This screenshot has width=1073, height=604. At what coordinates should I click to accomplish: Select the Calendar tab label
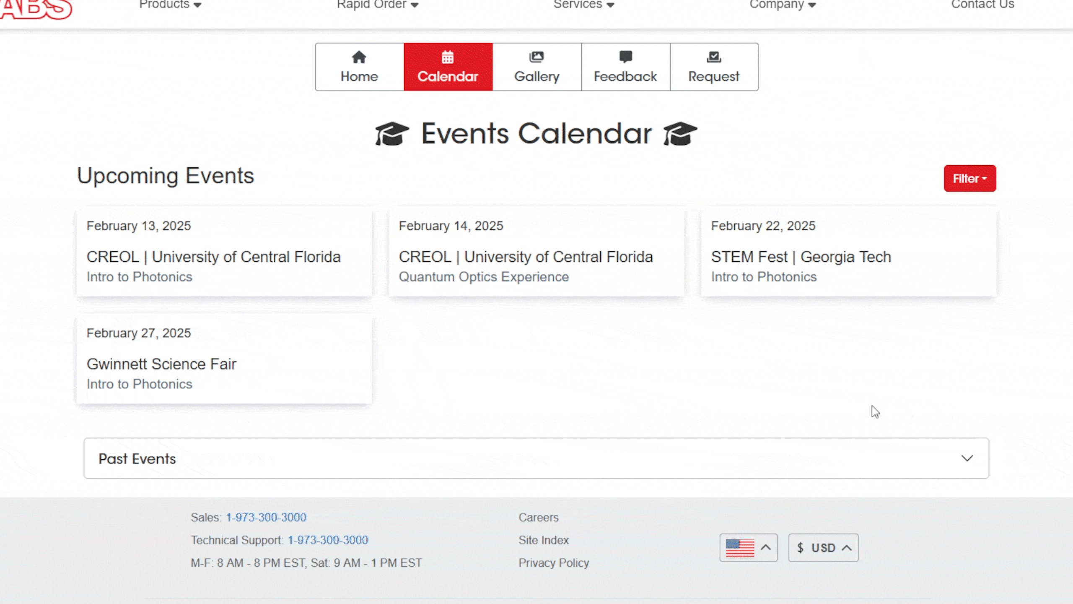[x=448, y=76]
